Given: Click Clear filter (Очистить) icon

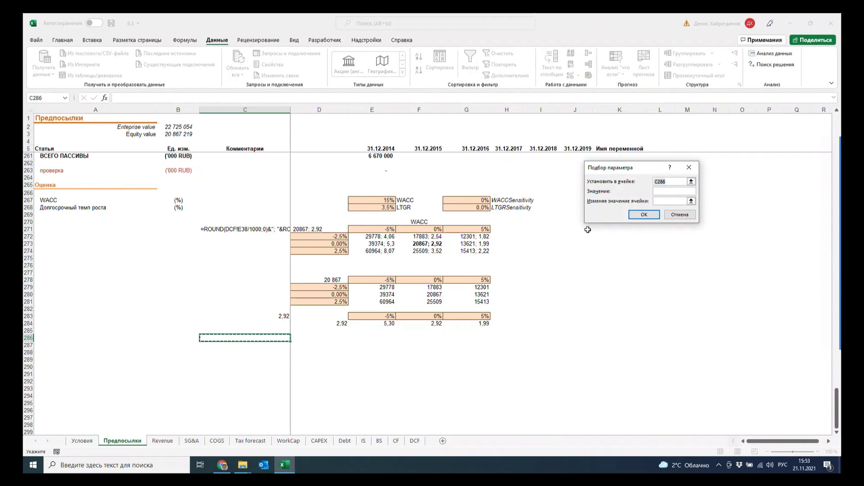Looking at the screenshot, I should tap(486, 53).
